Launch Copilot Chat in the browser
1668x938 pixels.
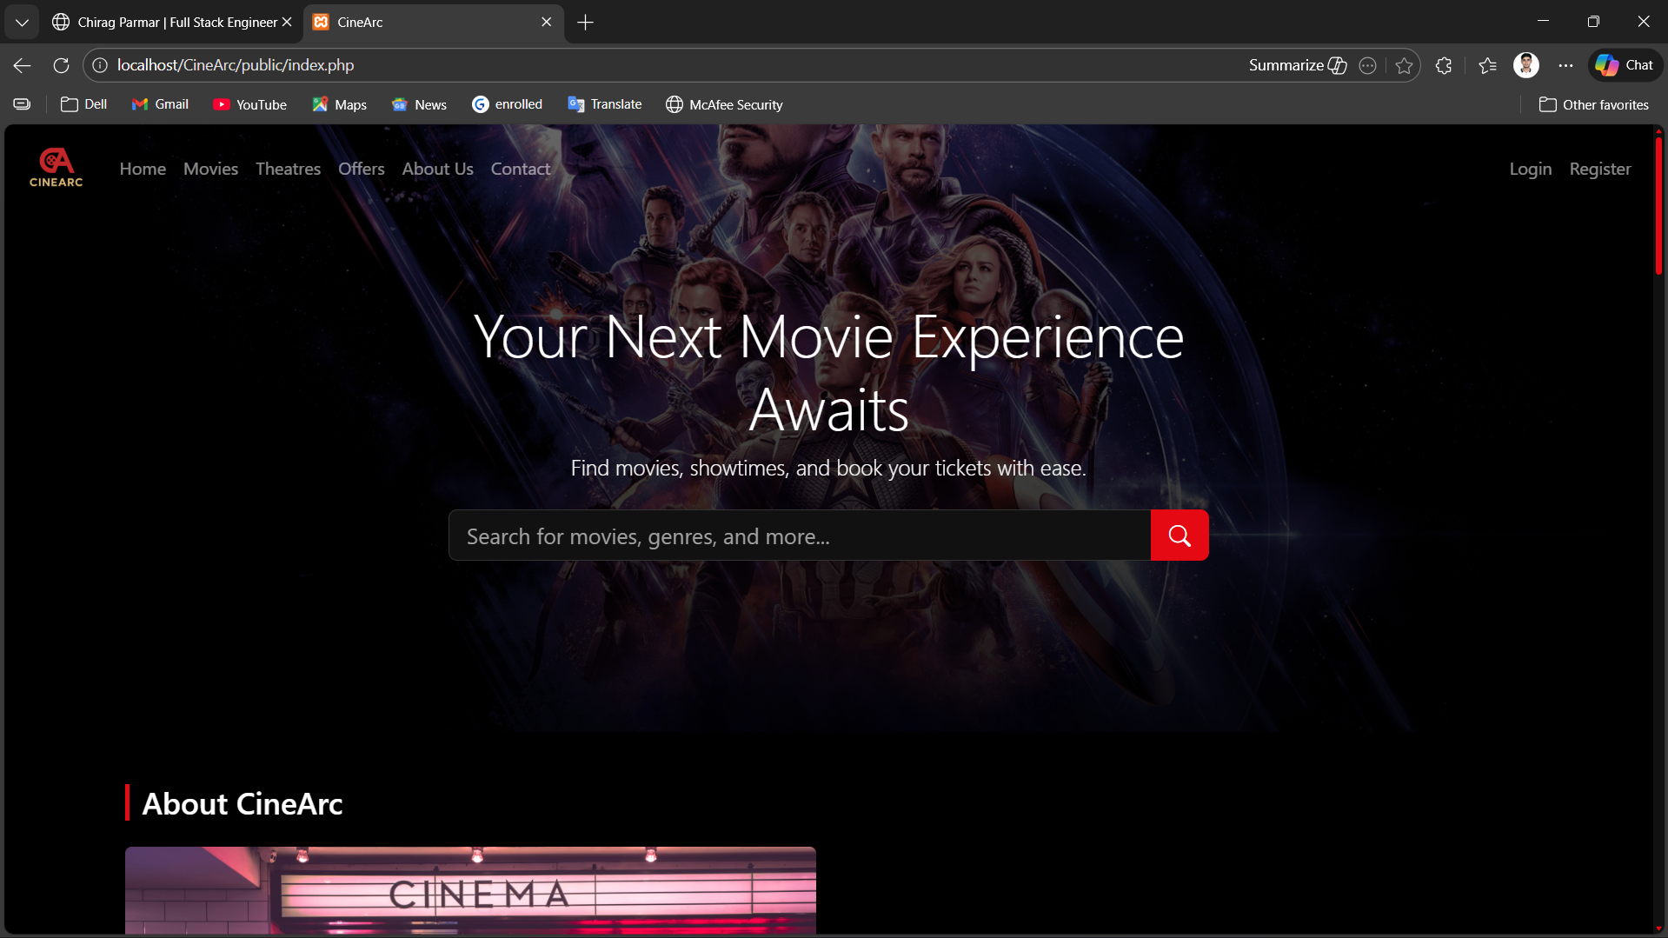click(x=1624, y=64)
